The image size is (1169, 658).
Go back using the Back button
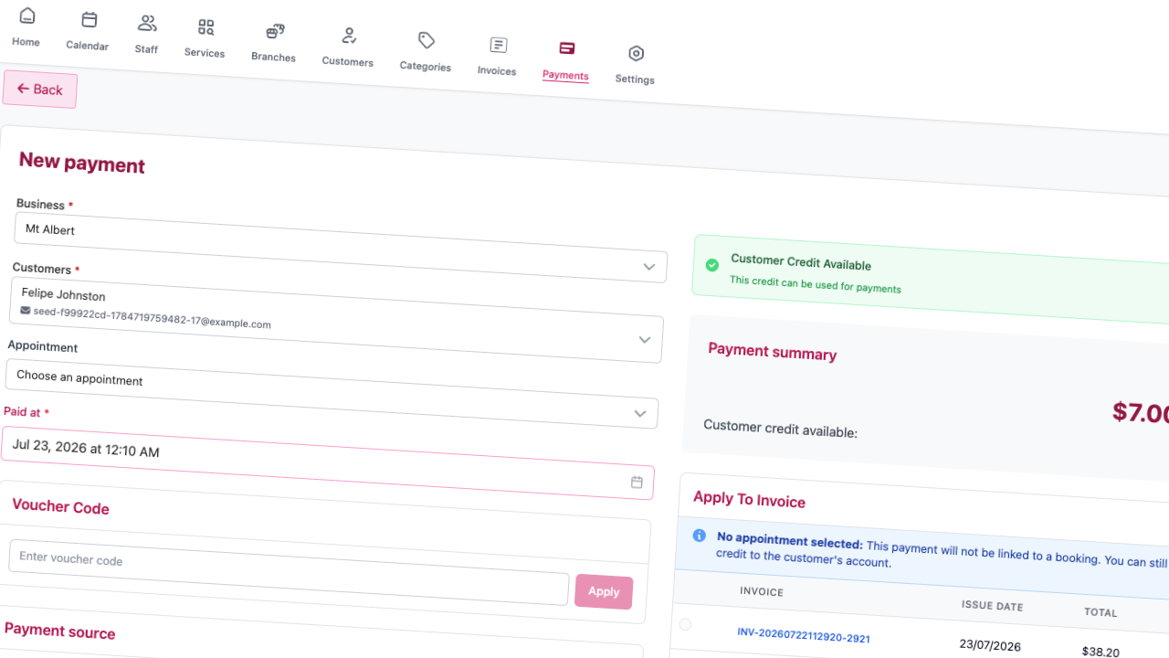[40, 90]
